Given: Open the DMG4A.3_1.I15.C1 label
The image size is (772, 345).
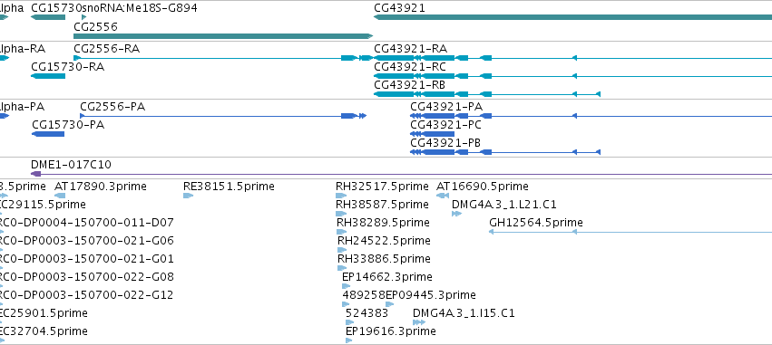Looking at the screenshot, I should [464, 313].
